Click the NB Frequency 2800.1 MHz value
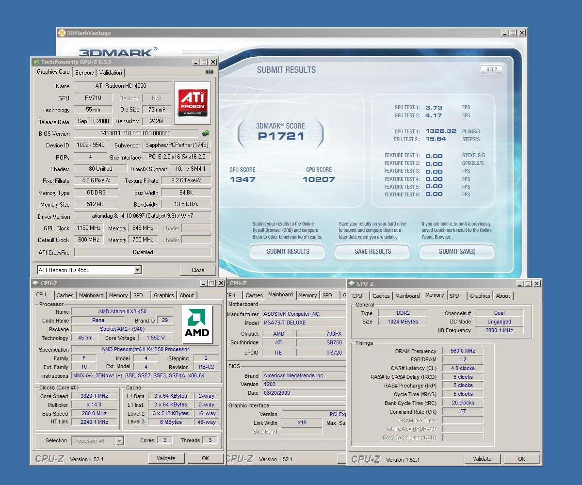Screen dimensions: 582x485 [499, 330]
